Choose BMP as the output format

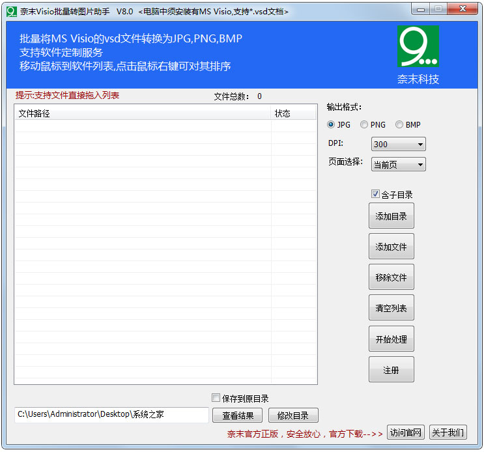click(x=399, y=125)
